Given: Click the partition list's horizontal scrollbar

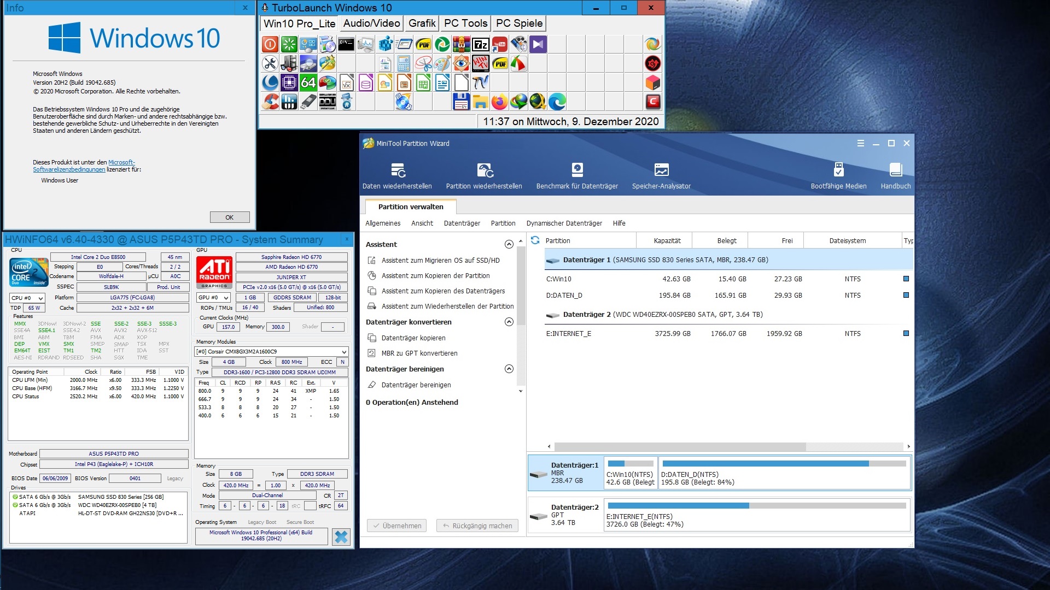Looking at the screenshot, I should coord(680,447).
